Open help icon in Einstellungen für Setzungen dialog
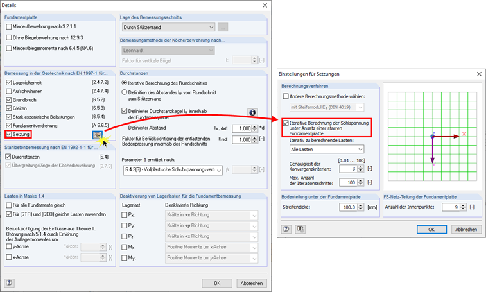 tap(286, 229)
